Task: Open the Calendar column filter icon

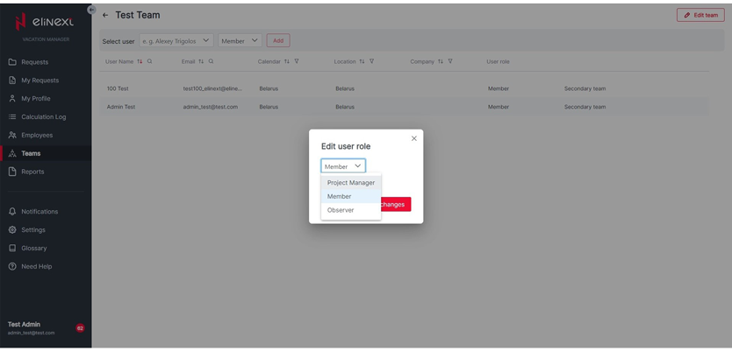Action: (297, 61)
